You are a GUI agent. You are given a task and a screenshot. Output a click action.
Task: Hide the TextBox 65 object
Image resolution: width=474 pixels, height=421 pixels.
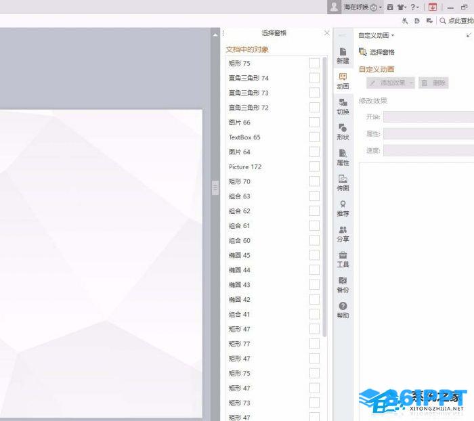coord(314,137)
